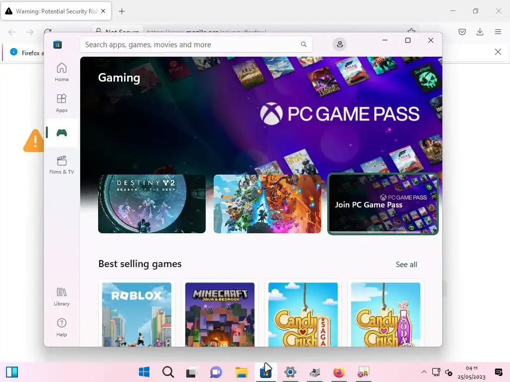Click See all for Best selling games

(x=406, y=265)
